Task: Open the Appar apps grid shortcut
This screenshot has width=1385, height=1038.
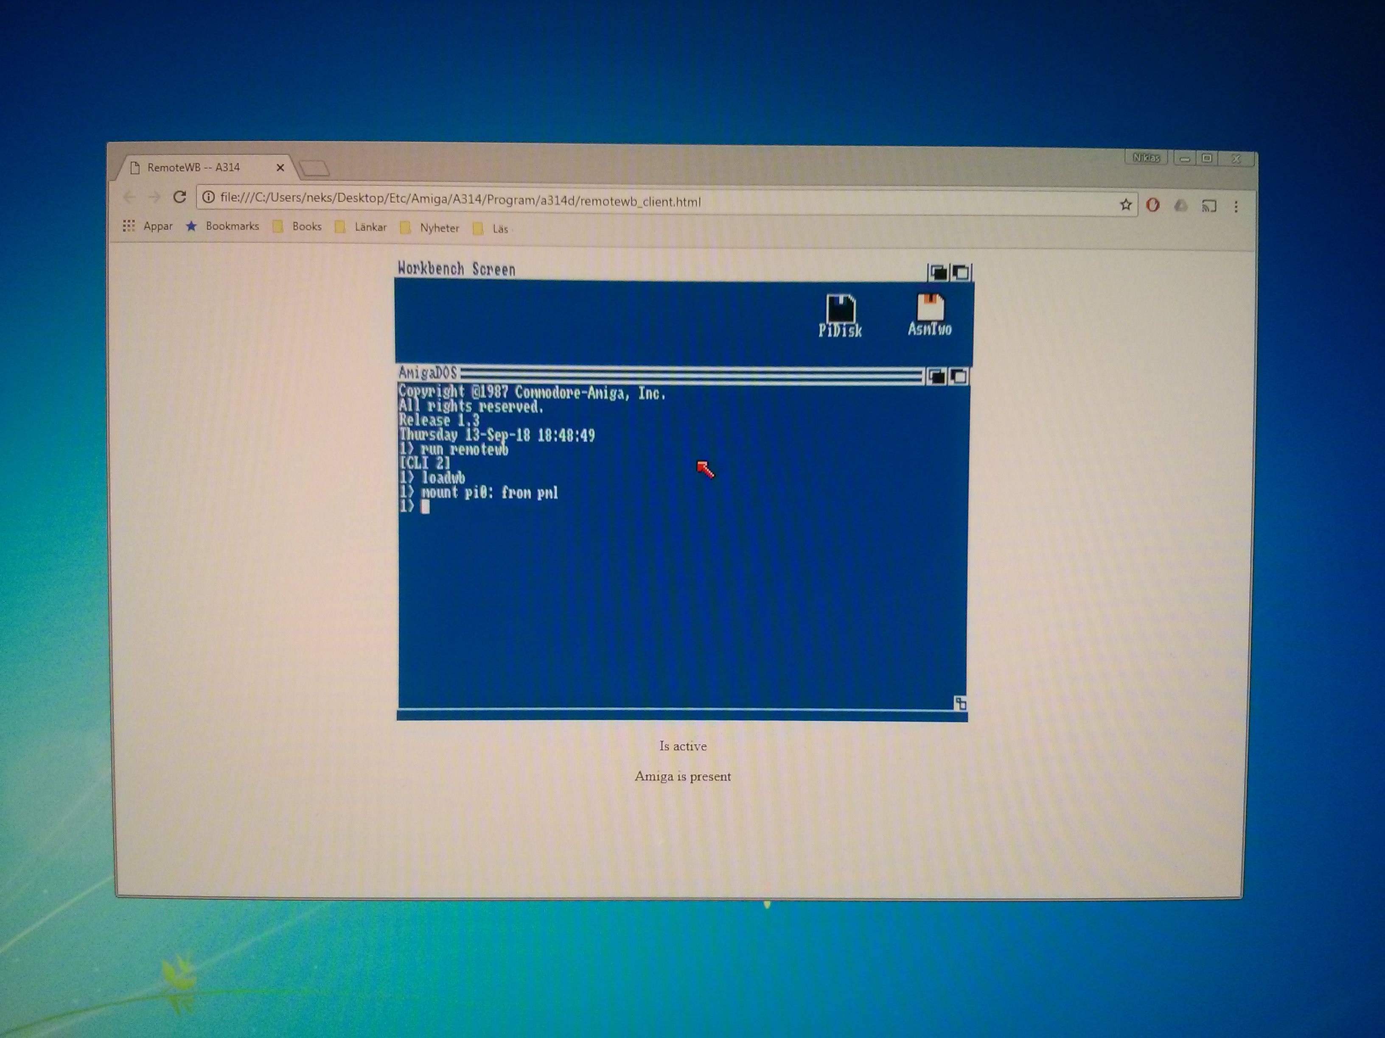Action: coord(148,226)
